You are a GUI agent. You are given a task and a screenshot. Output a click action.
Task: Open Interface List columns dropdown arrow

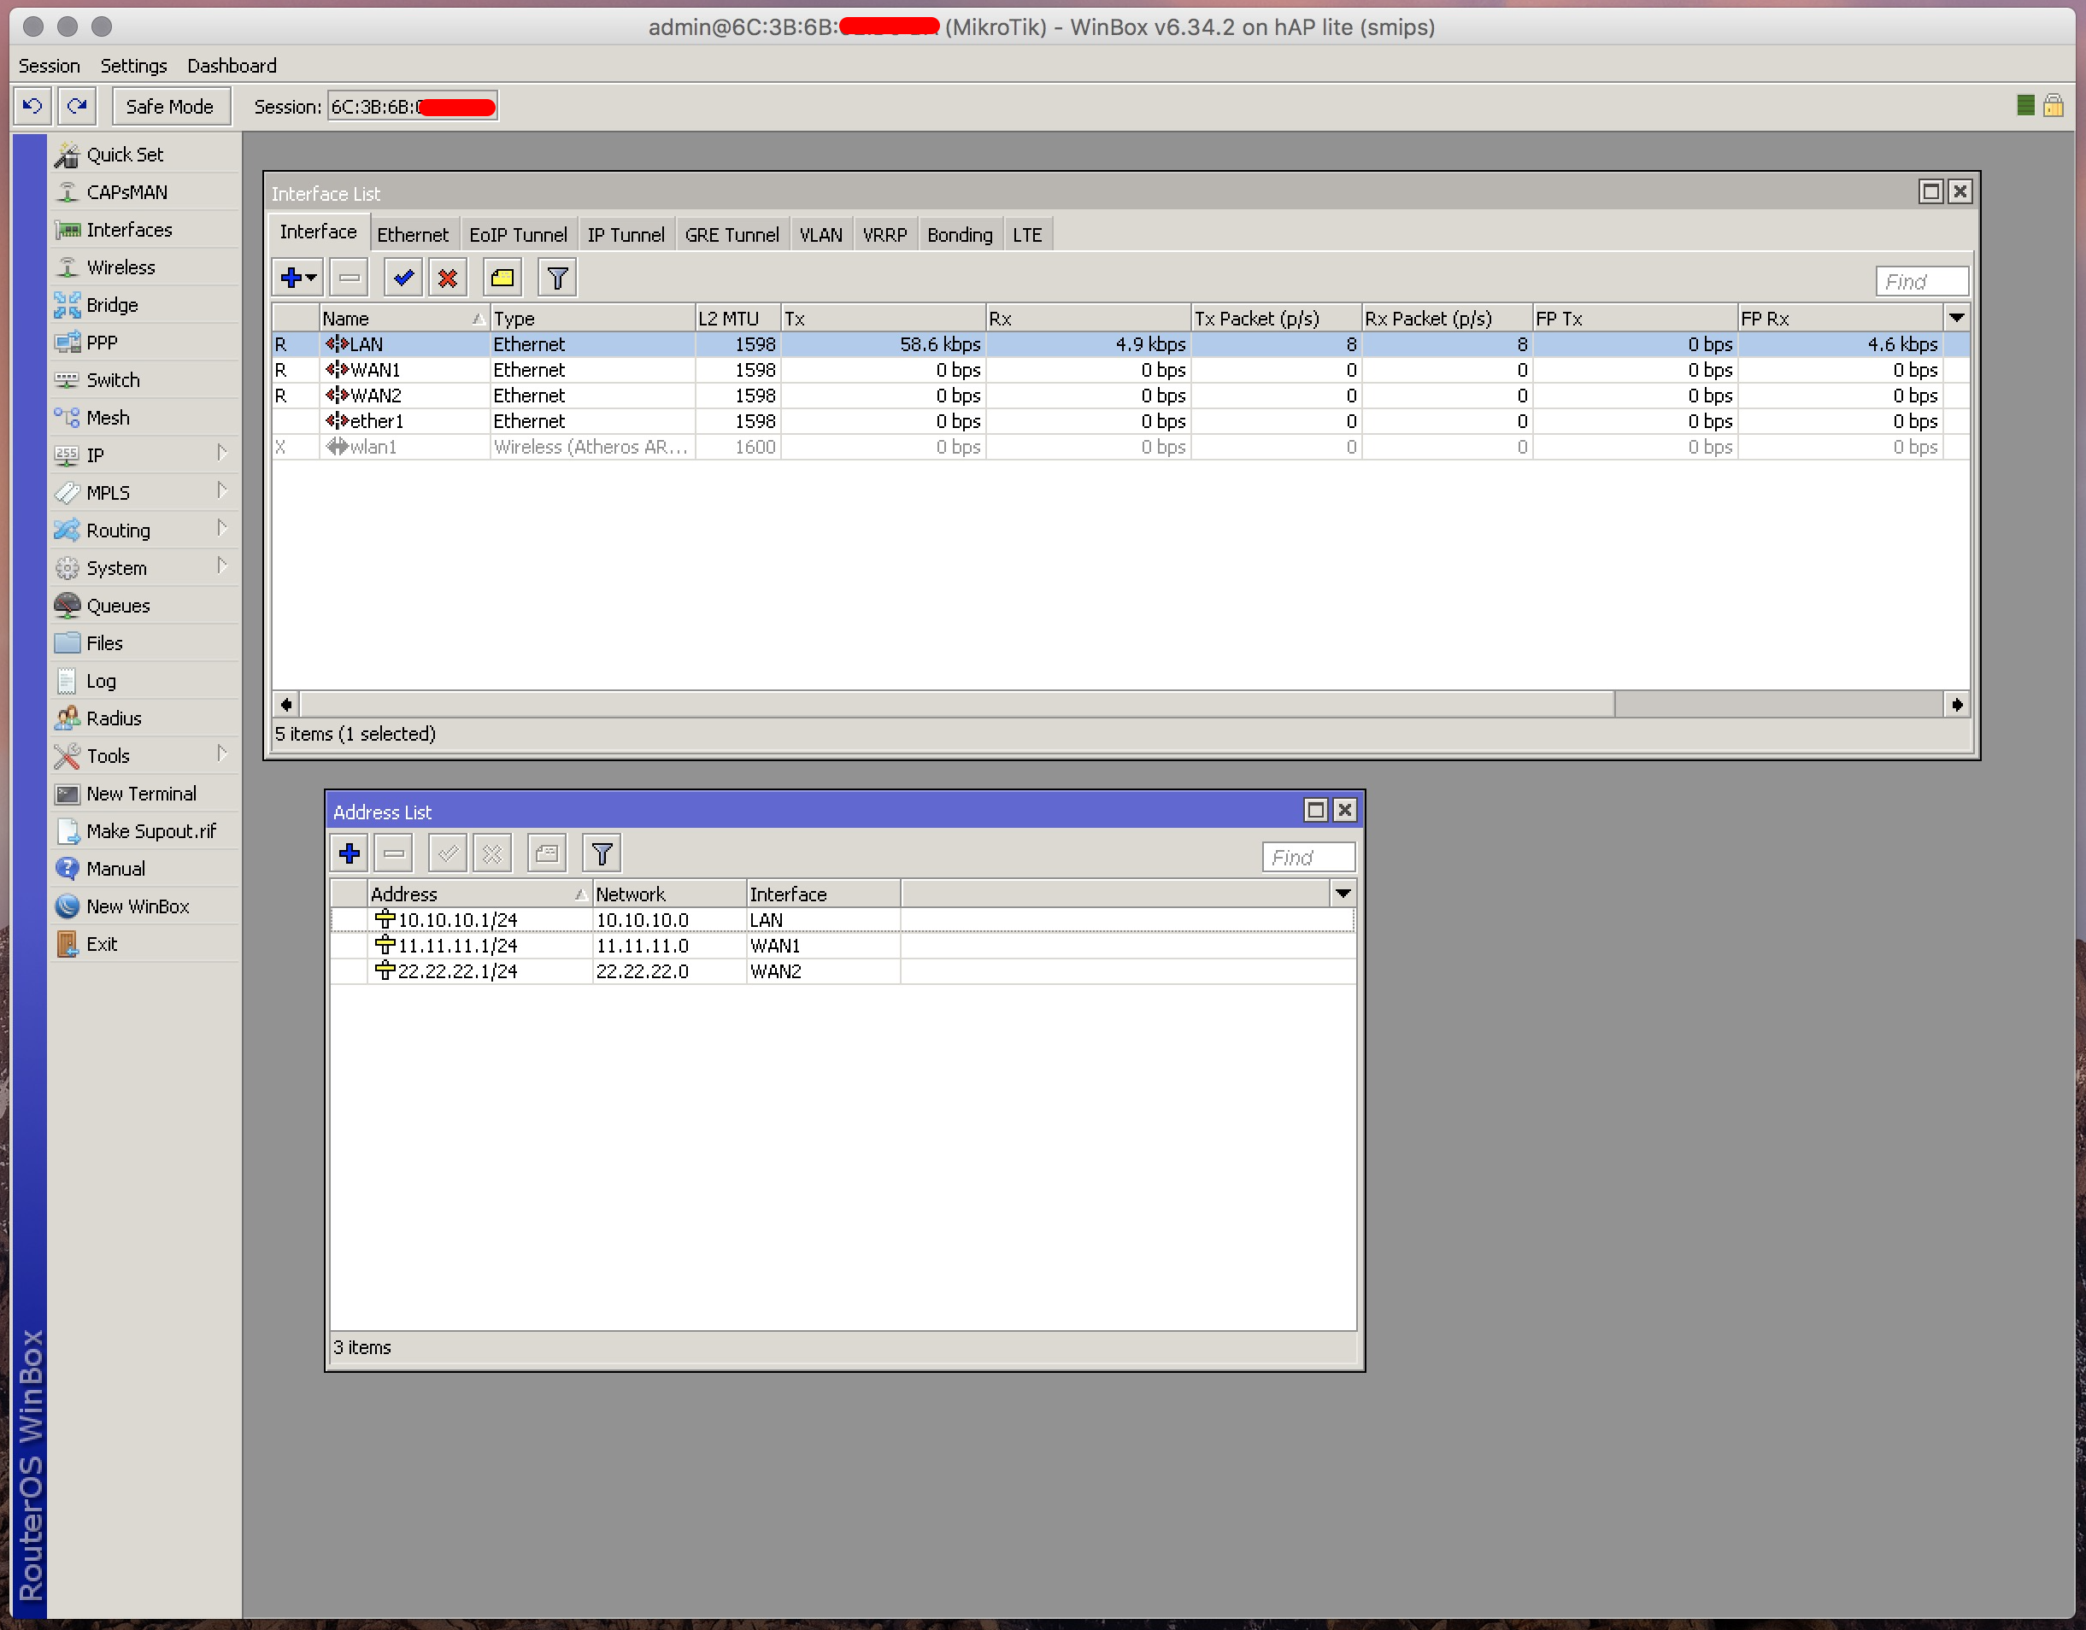point(1956,318)
